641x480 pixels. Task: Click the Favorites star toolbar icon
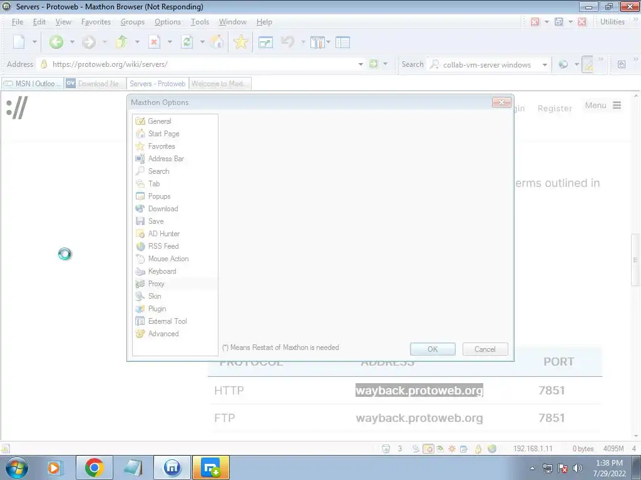point(241,42)
